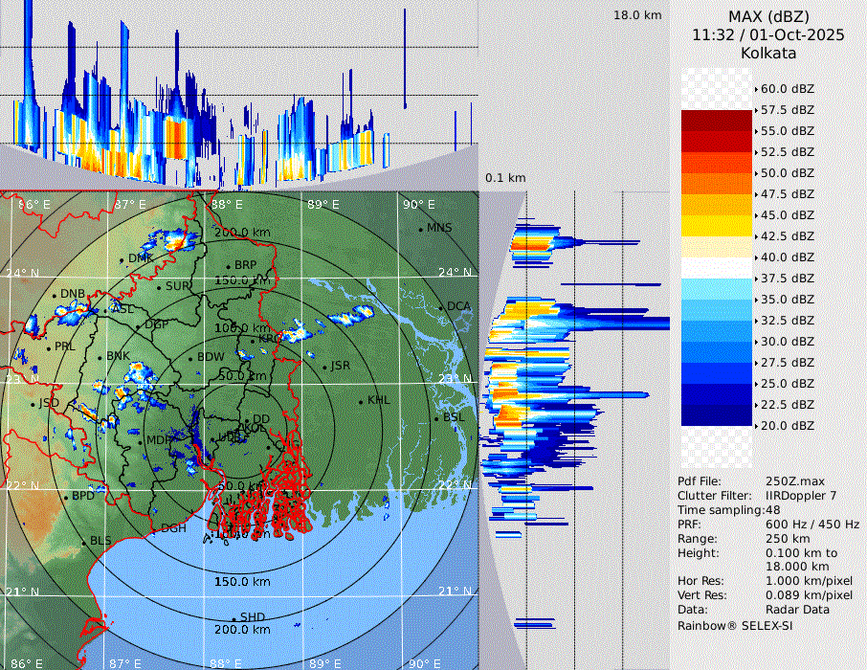Click the 18.0 km height label
Image resolution: width=867 pixels, height=670 pixels.
pyautogui.click(x=637, y=15)
